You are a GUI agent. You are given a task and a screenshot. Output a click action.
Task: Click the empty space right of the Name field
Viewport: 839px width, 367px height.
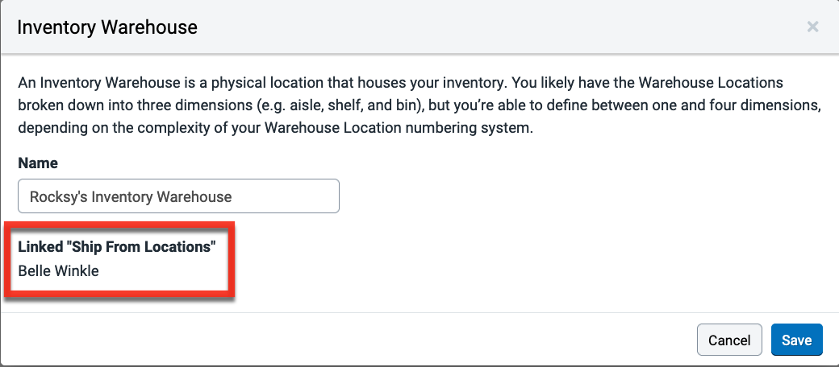coord(565,196)
